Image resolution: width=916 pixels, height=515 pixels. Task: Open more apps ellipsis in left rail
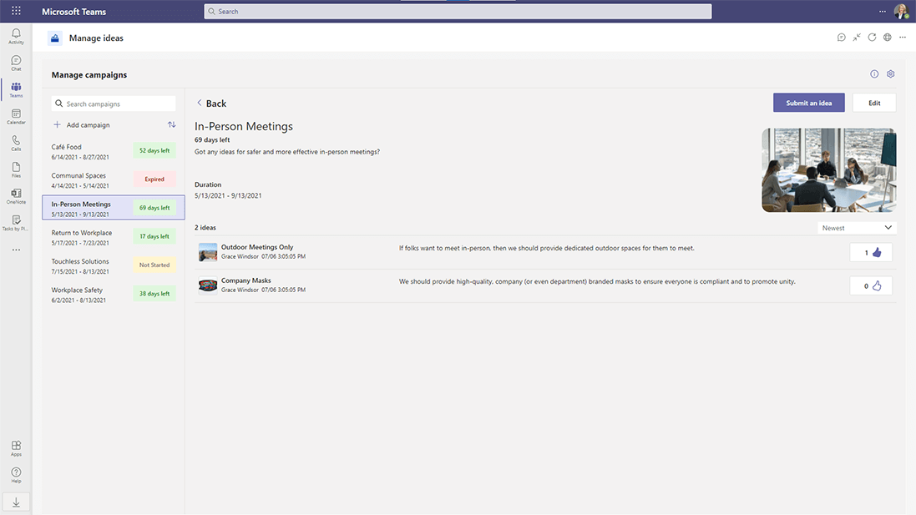pyautogui.click(x=16, y=250)
